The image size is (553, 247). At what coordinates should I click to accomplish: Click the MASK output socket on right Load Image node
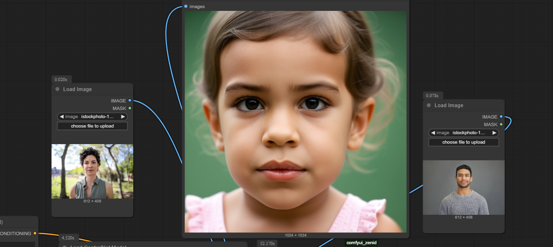tap(501, 124)
